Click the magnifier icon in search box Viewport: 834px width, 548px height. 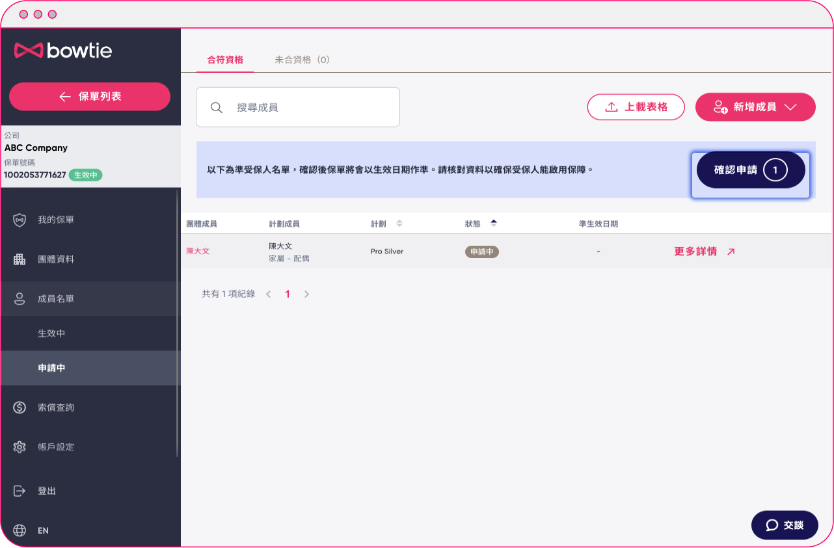click(217, 107)
